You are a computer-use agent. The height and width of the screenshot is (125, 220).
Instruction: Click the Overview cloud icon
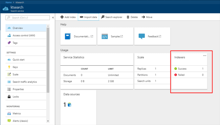(x=9, y=28)
